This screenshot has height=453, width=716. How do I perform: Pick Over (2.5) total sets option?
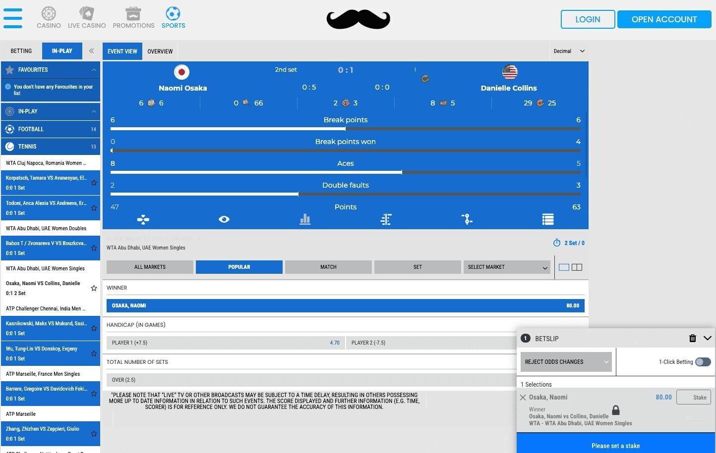click(311, 380)
